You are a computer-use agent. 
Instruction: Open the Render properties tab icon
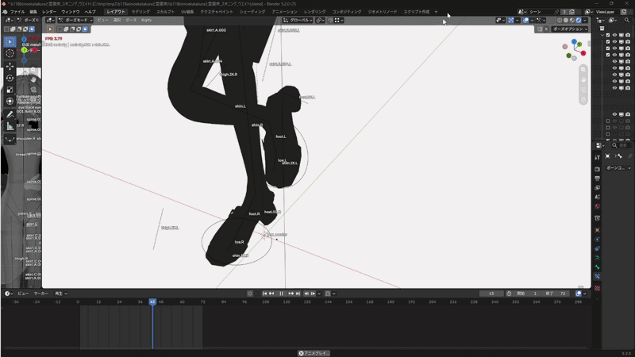pyautogui.click(x=598, y=169)
